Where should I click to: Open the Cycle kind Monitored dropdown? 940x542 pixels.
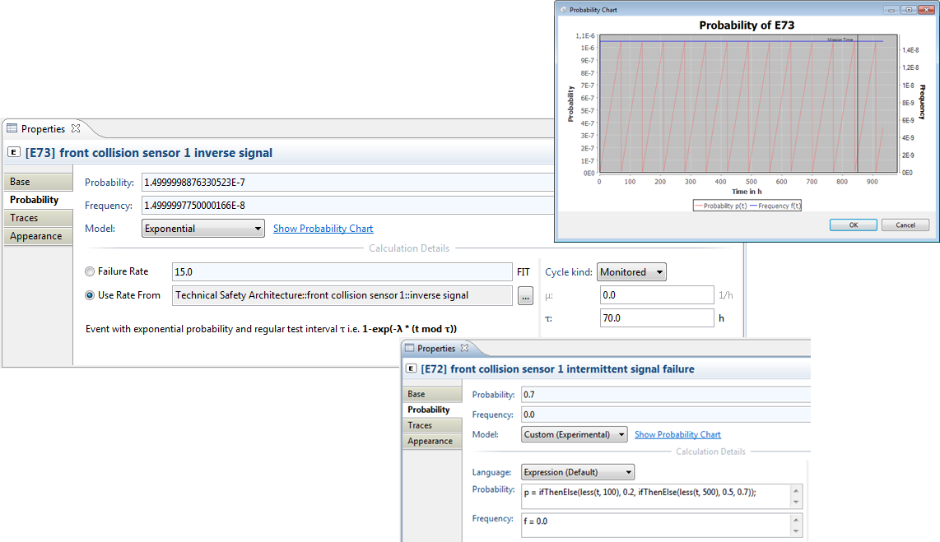coord(631,272)
